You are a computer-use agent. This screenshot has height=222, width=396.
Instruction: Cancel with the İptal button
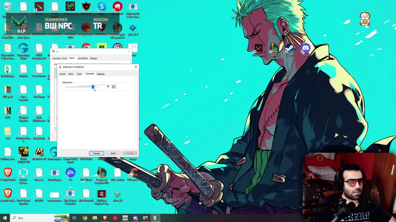[113, 153]
